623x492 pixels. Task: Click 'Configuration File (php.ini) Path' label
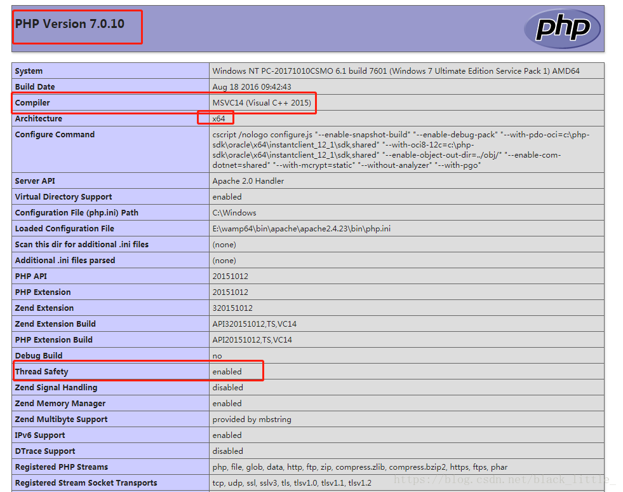tap(77, 213)
